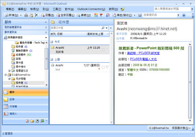195x137 pixels.
Task: Select the 收件匣 (8) folder
Action: (19, 47)
